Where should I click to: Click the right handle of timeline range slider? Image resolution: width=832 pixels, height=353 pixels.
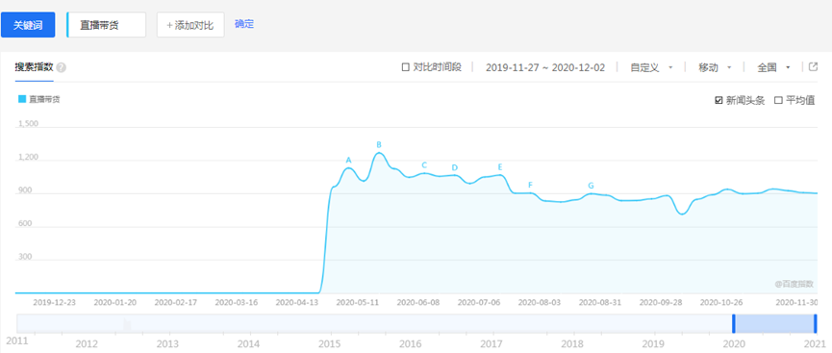816,324
